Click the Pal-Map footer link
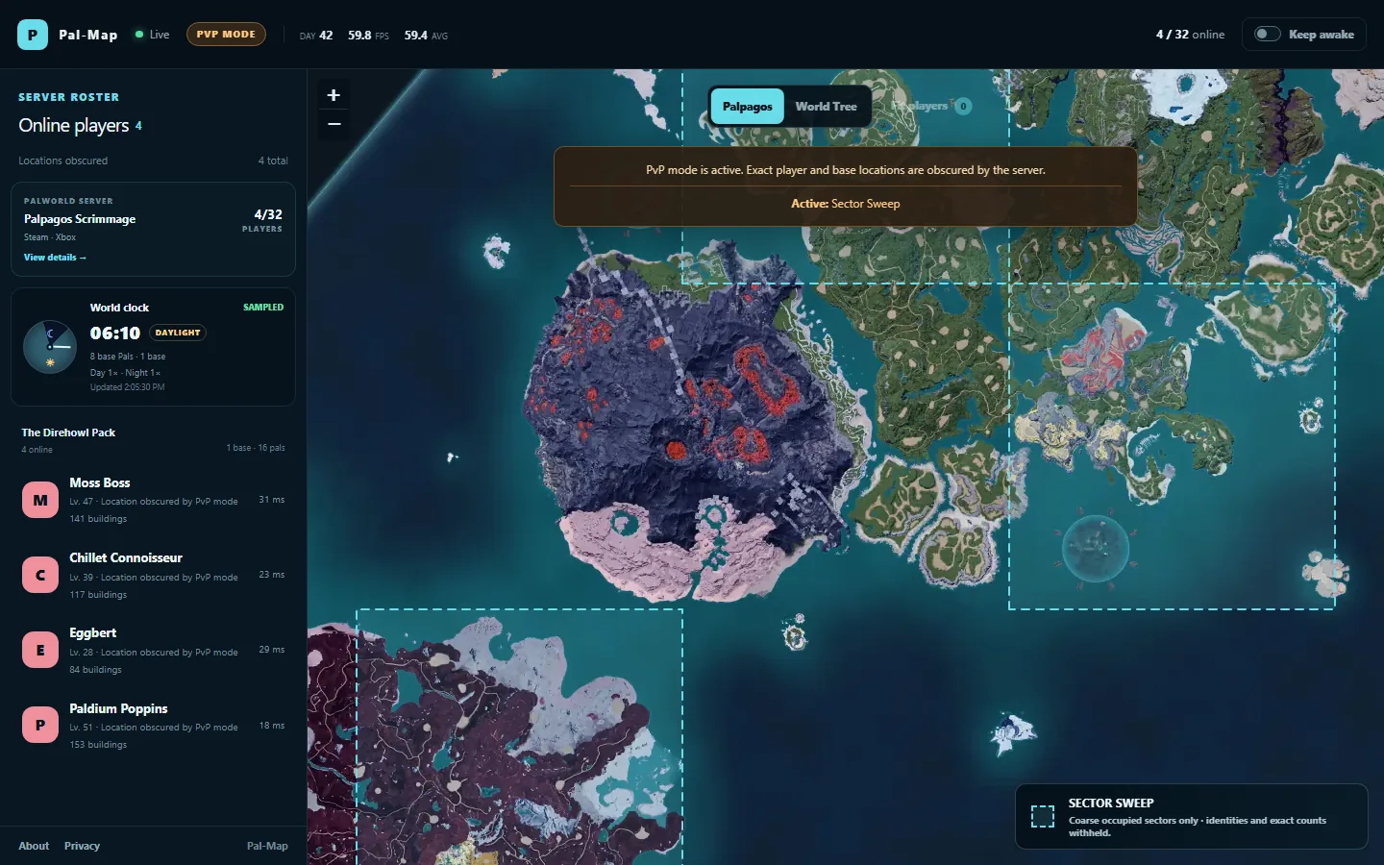Screen dimensions: 1384x865 pos(267,846)
